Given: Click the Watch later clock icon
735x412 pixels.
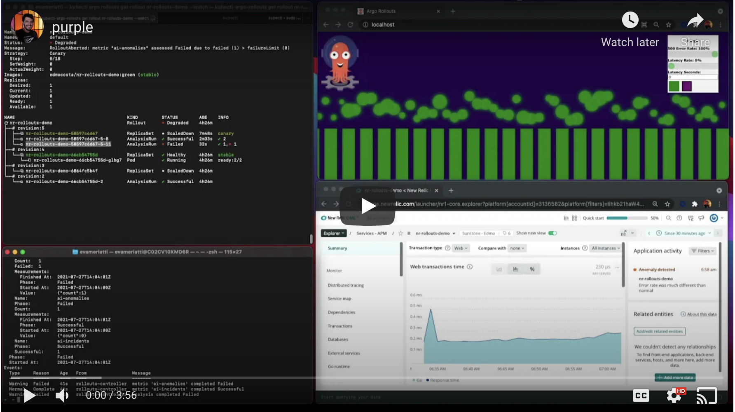Looking at the screenshot, I should coord(630,20).
